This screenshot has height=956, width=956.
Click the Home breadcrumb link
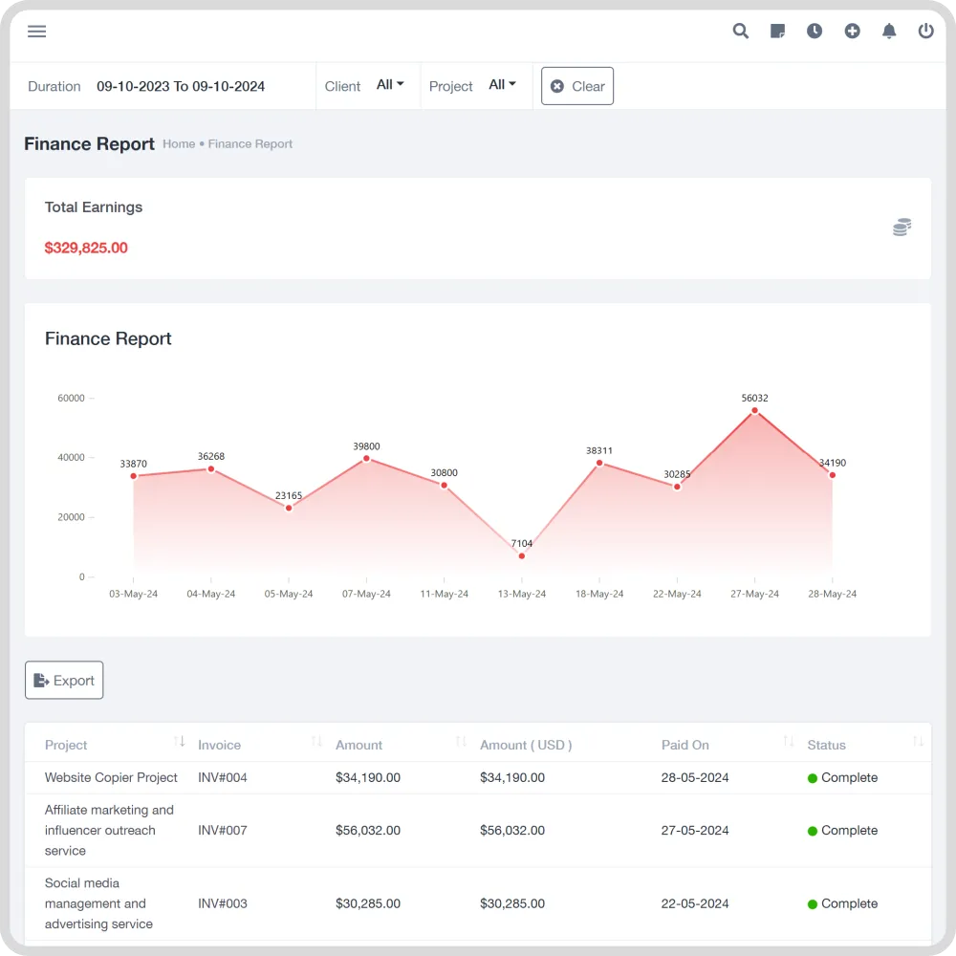[x=179, y=144]
